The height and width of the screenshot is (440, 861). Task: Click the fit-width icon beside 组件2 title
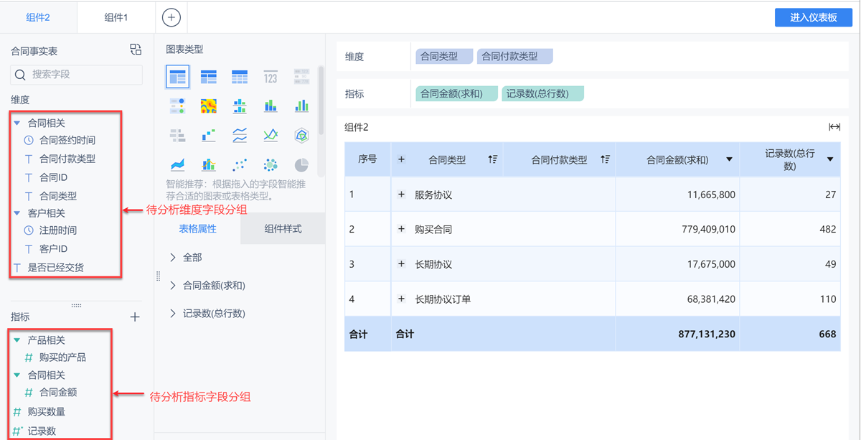[834, 127]
